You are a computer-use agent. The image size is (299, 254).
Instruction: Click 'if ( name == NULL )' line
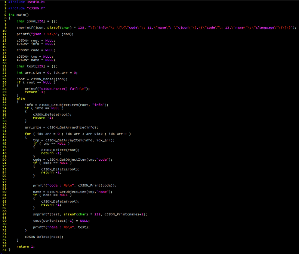[x=52, y=195]
